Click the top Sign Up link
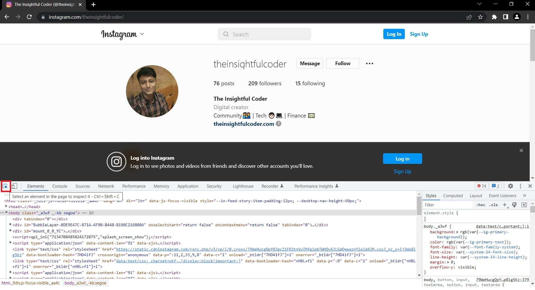The width and height of the screenshot is (535, 290). pos(419,34)
